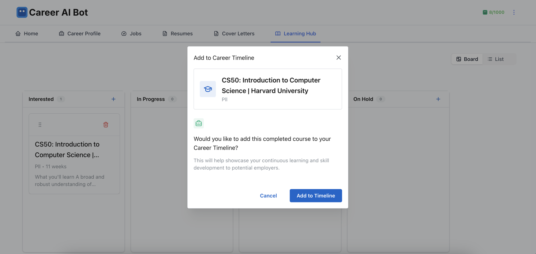Click the graduation cap course icon
Image resolution: width=536 pixels, height=254 pixels.
click(x=208, y=89)
